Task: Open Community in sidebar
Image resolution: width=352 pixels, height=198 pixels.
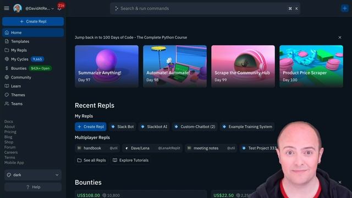Action: coord(33,77)
